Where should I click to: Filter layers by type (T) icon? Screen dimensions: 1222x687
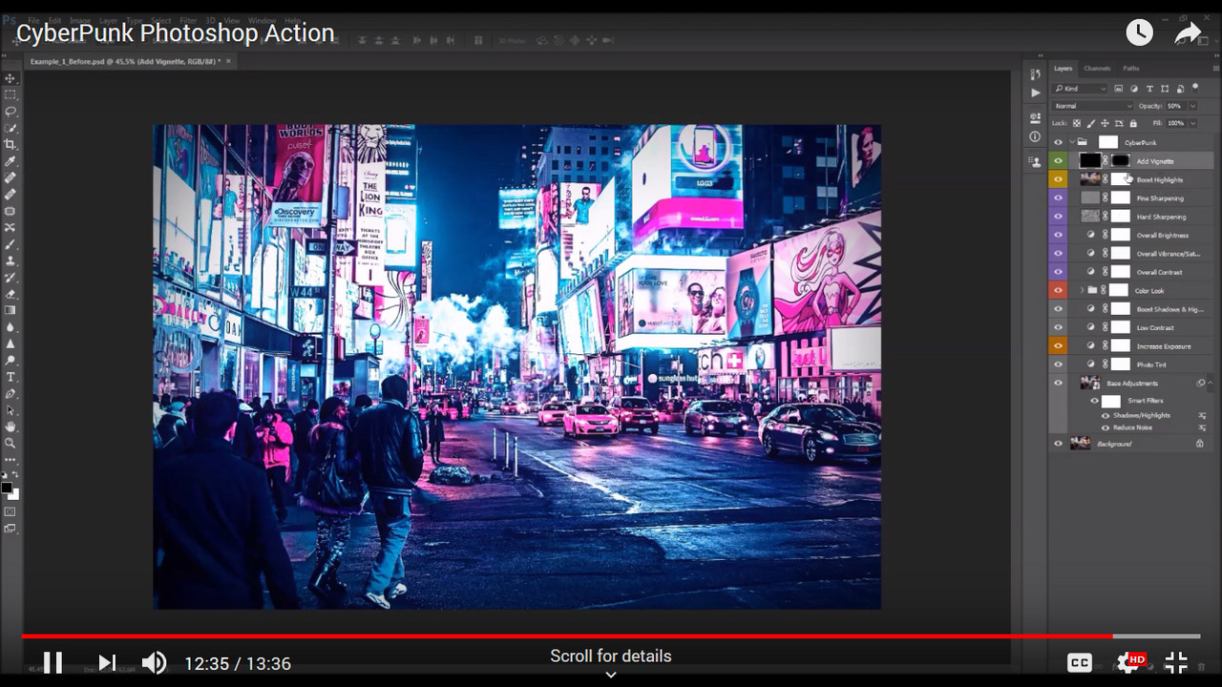click(1149, 89)
